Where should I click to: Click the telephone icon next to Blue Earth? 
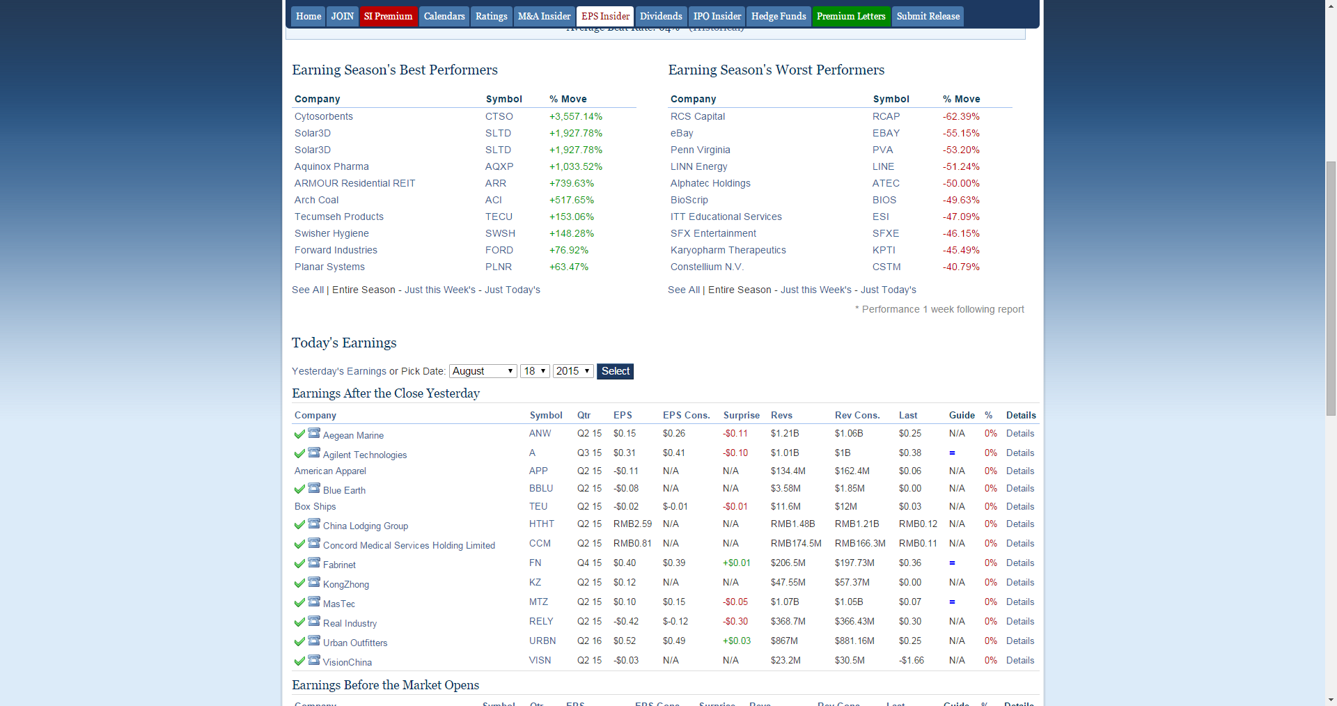[x=314, y=487]
